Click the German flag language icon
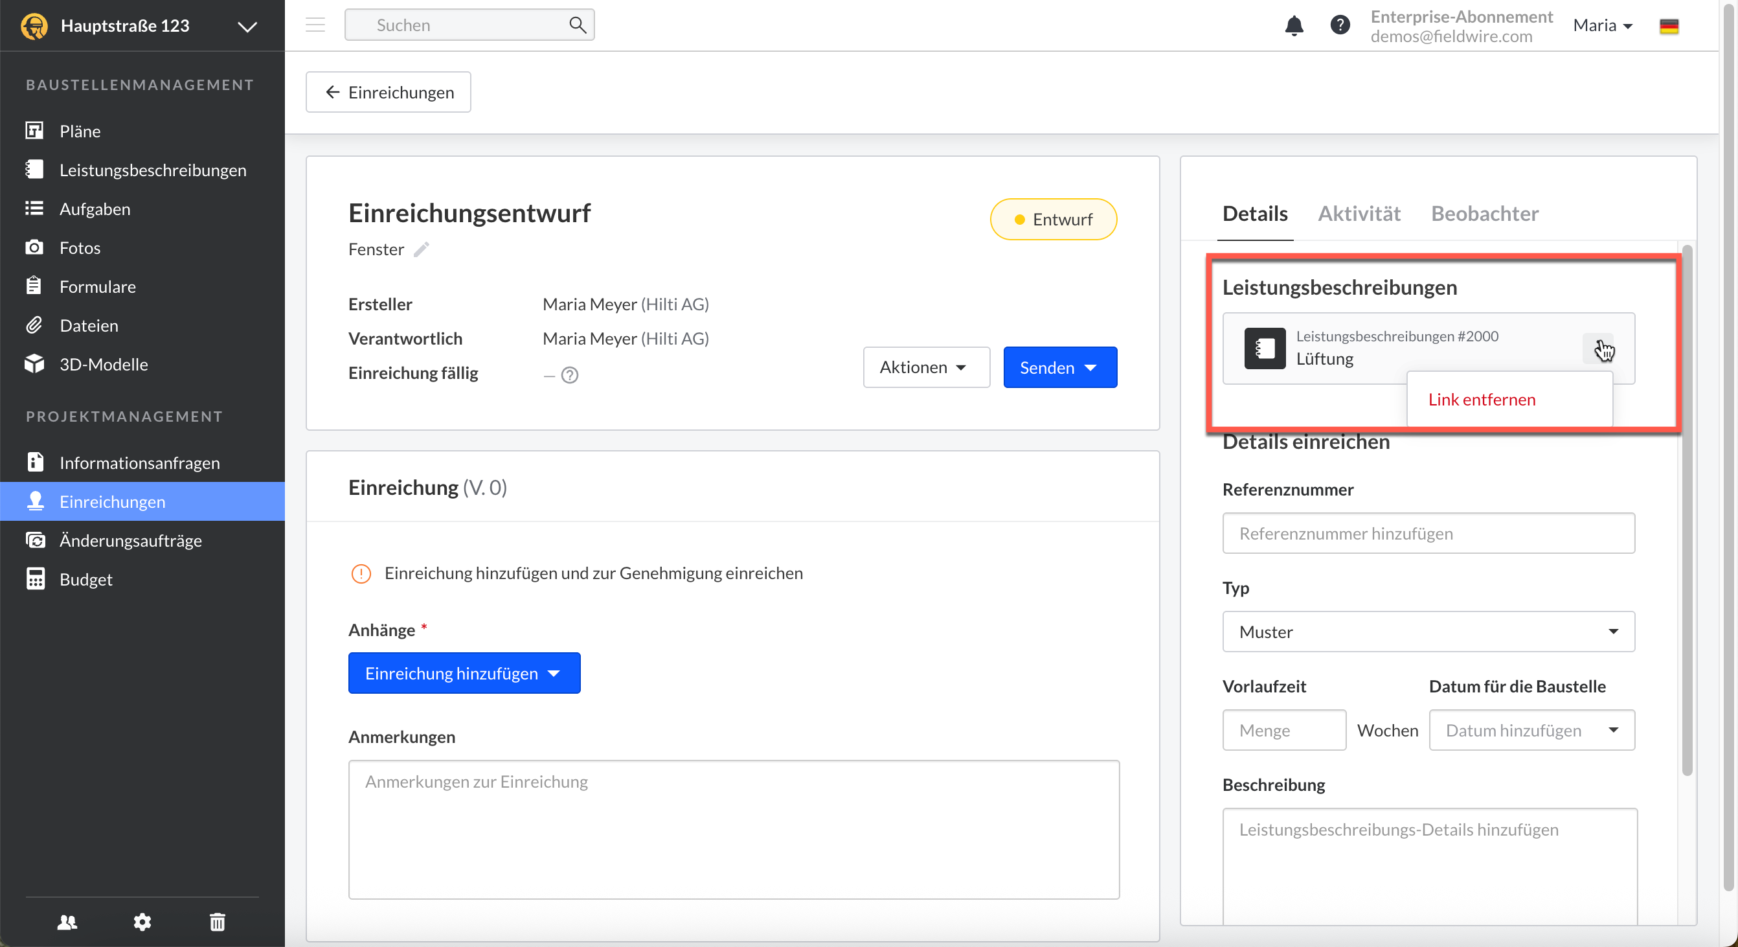Viewport: 1738px width, 947px height. pos(1669,26)
